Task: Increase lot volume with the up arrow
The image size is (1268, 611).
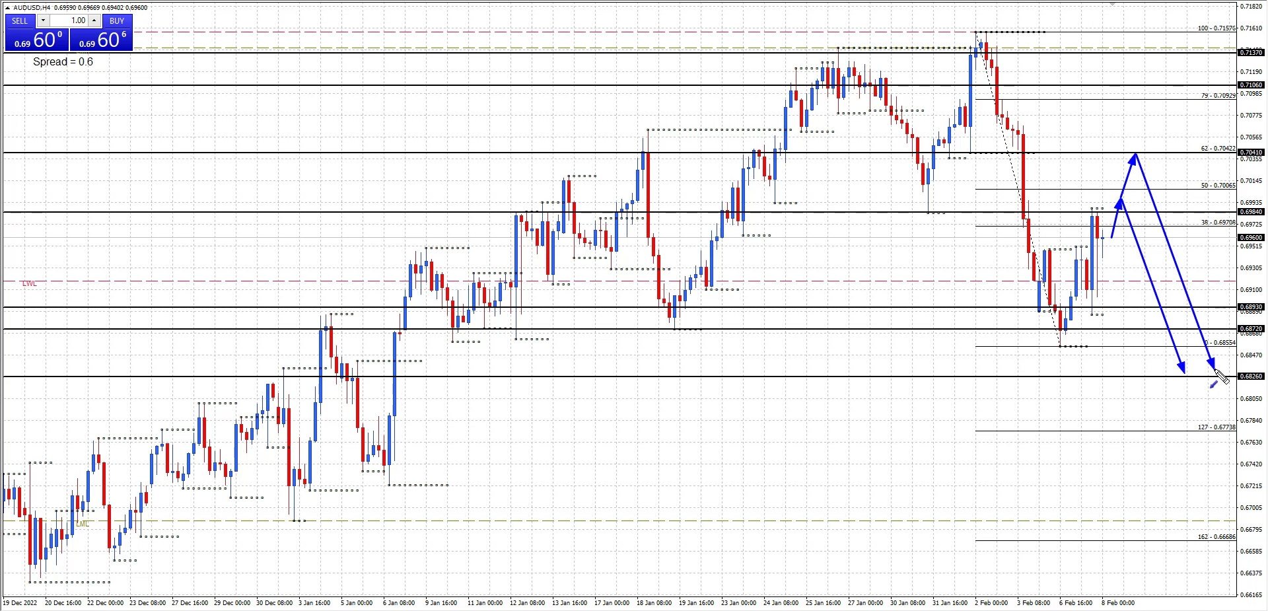Action: [x=94, y=20]
